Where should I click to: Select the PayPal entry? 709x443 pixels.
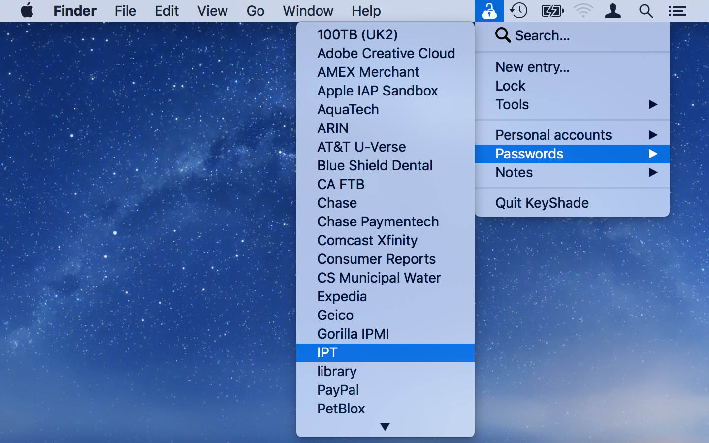coord(386,390)
